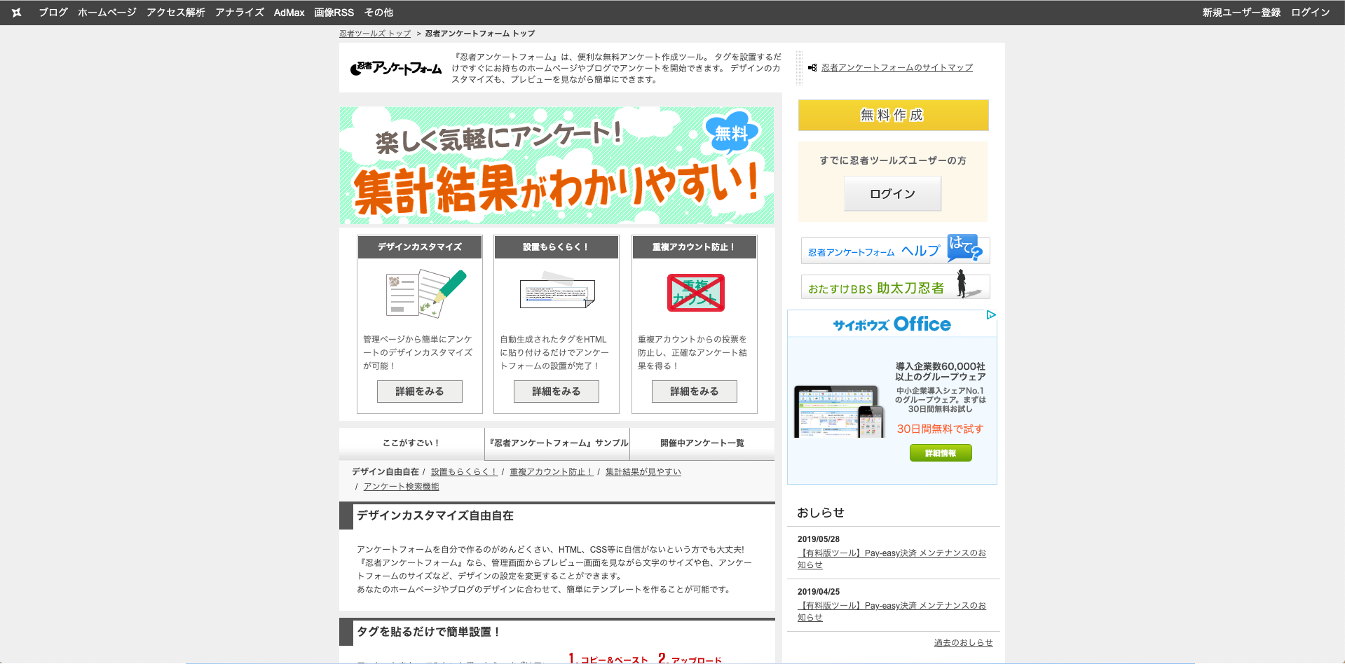Click the HTML tag illustration under 設置もらくらく!
The height and width of the screenshot is (664, 1345).
point(556,292)
